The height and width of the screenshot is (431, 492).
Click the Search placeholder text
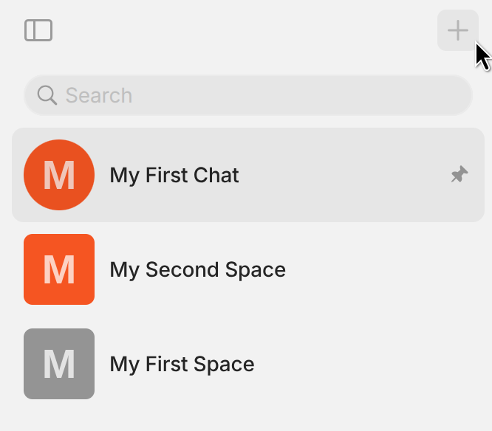(99, 95)
